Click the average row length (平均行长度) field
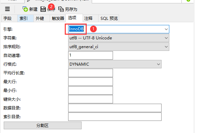Screen dimensions: 199x133 pos(90,73)
